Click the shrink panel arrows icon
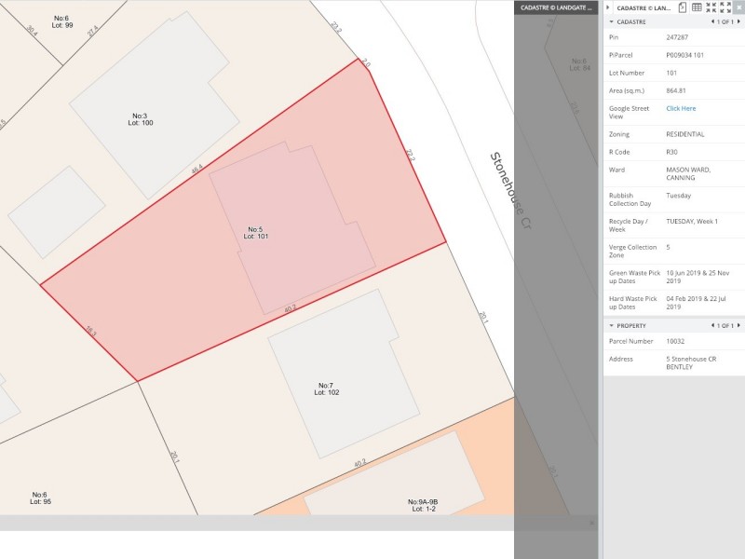This screenshot has width=745, height=559. click(711, 7)
